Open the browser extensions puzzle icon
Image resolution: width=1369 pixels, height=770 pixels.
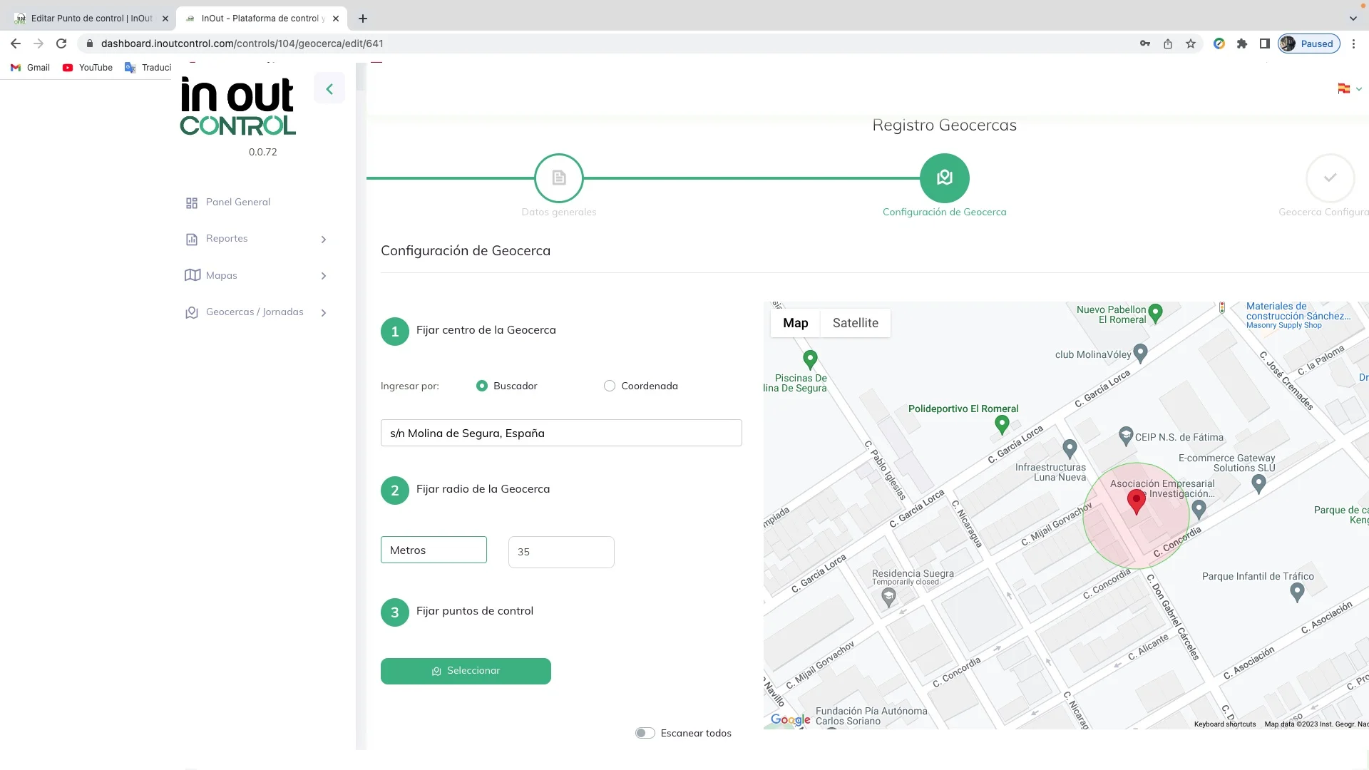tap(1242, 43)
